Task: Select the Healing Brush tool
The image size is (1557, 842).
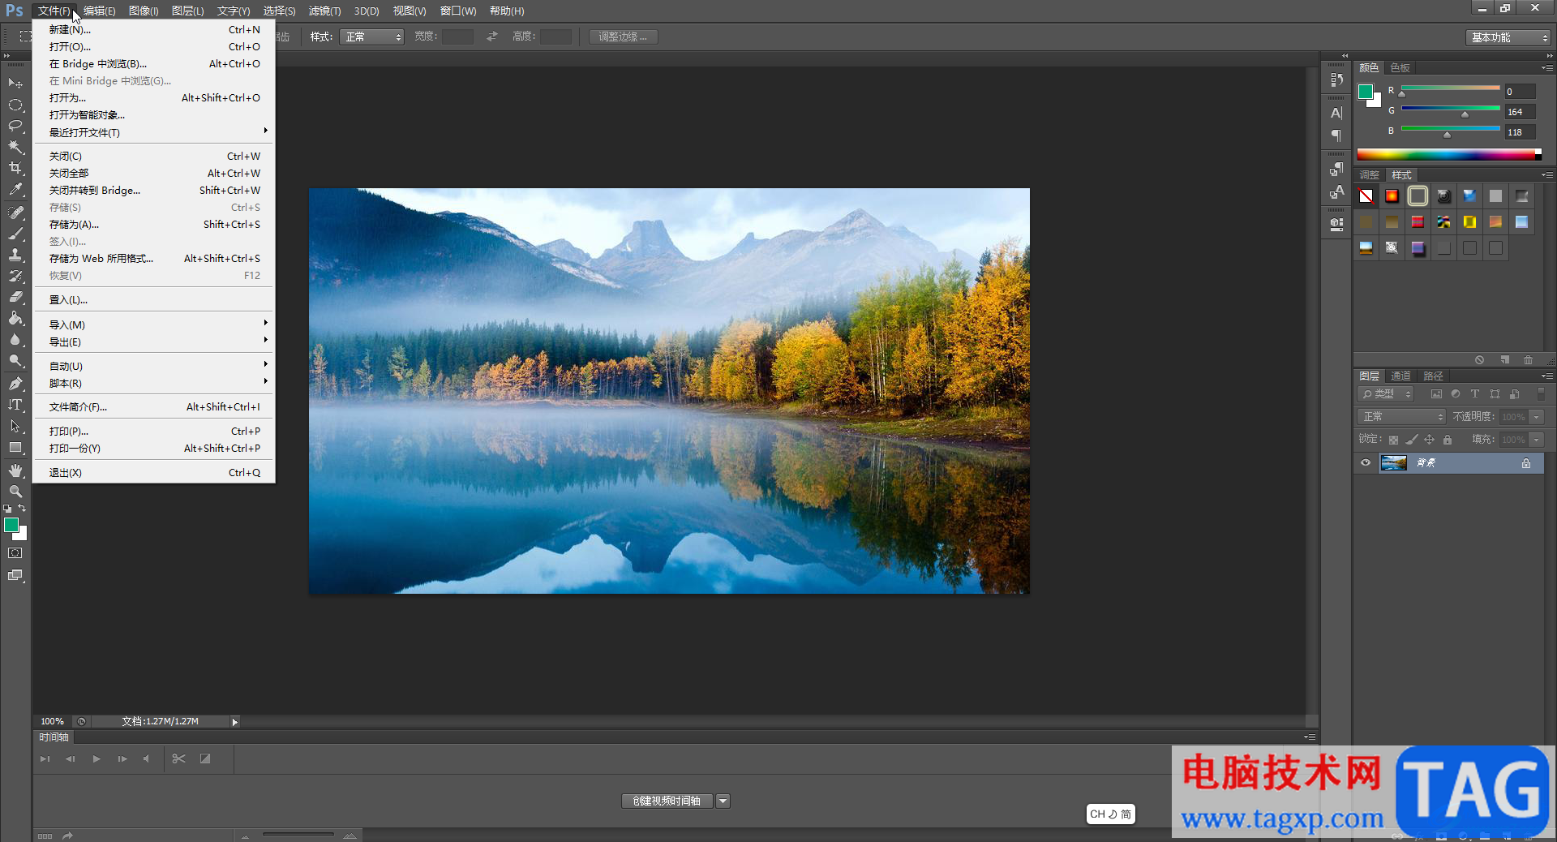Action: (x=15, y=212)
